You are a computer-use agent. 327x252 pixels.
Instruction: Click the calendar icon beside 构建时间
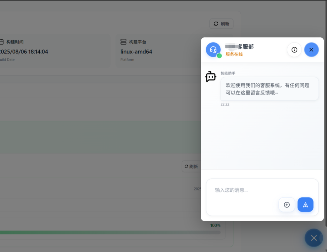pos(2,42)
